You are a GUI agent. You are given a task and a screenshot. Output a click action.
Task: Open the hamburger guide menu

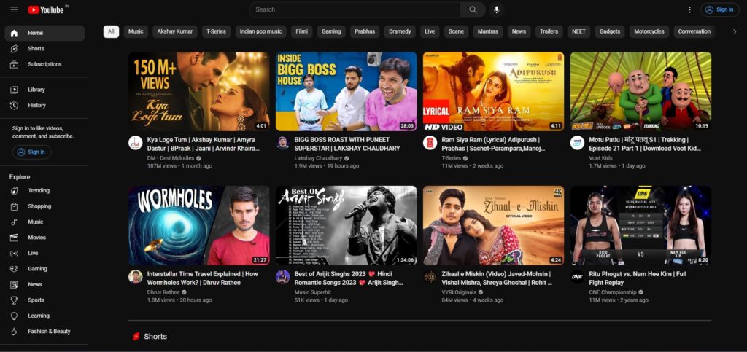pos(14,9)
